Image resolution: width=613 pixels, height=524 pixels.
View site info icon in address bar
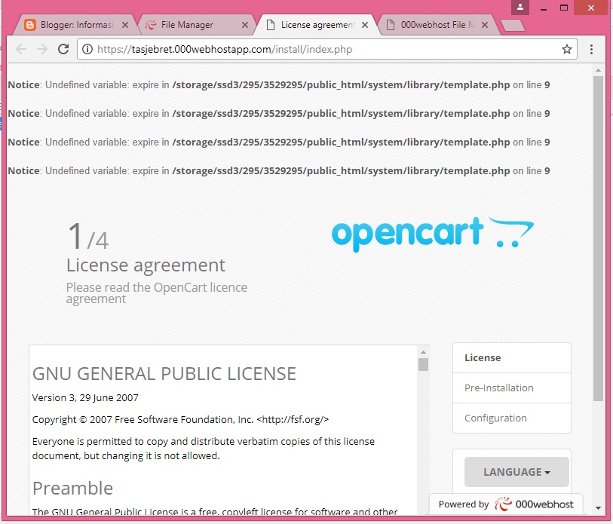(87, 49)
